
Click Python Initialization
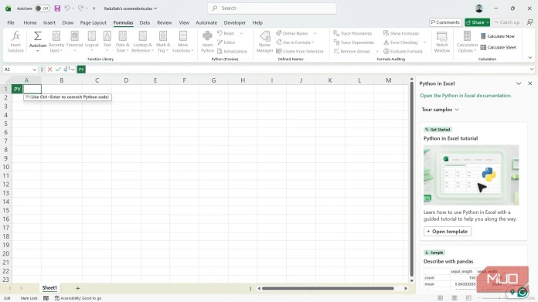click(x=232, y=51)
